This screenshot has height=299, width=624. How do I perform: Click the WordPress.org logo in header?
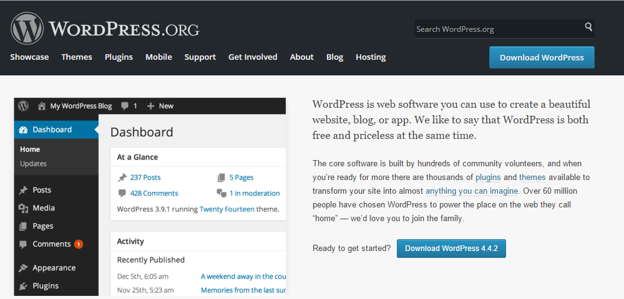(105, 28)
